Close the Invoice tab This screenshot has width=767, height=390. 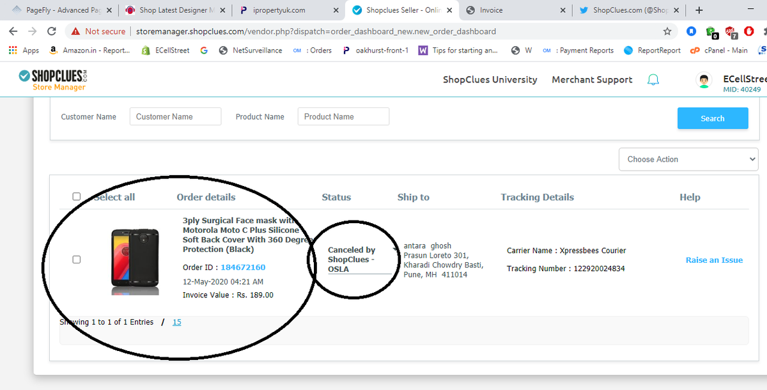[x=562, y=10]
